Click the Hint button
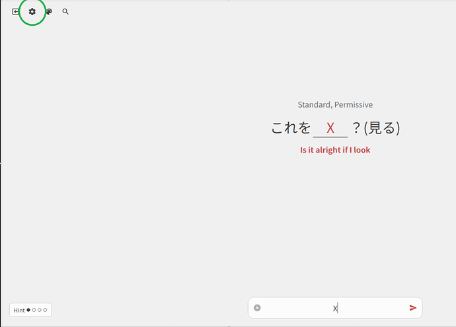 (30, 310)
